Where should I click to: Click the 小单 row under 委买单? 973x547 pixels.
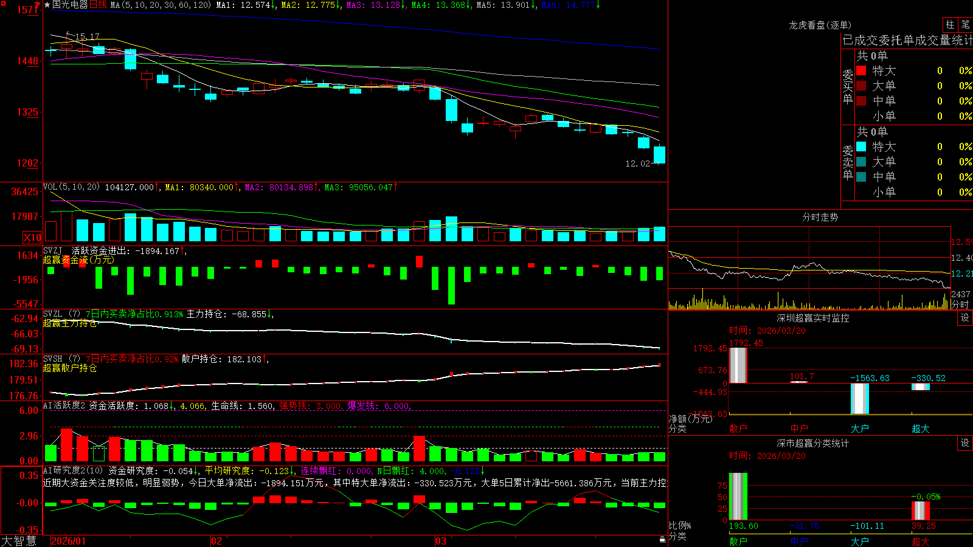pos(914,115)
